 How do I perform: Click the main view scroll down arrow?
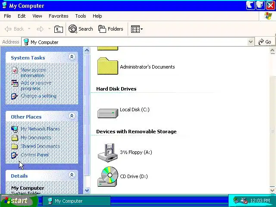272,190
